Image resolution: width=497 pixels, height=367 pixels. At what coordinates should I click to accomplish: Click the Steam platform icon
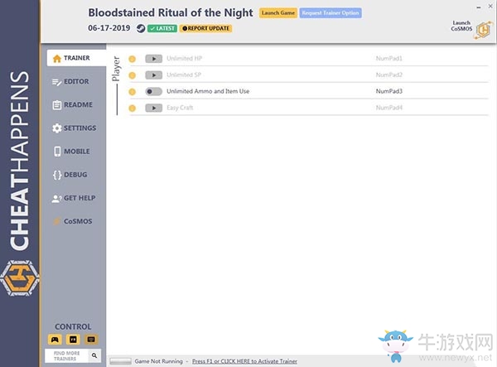click(141, 28)
